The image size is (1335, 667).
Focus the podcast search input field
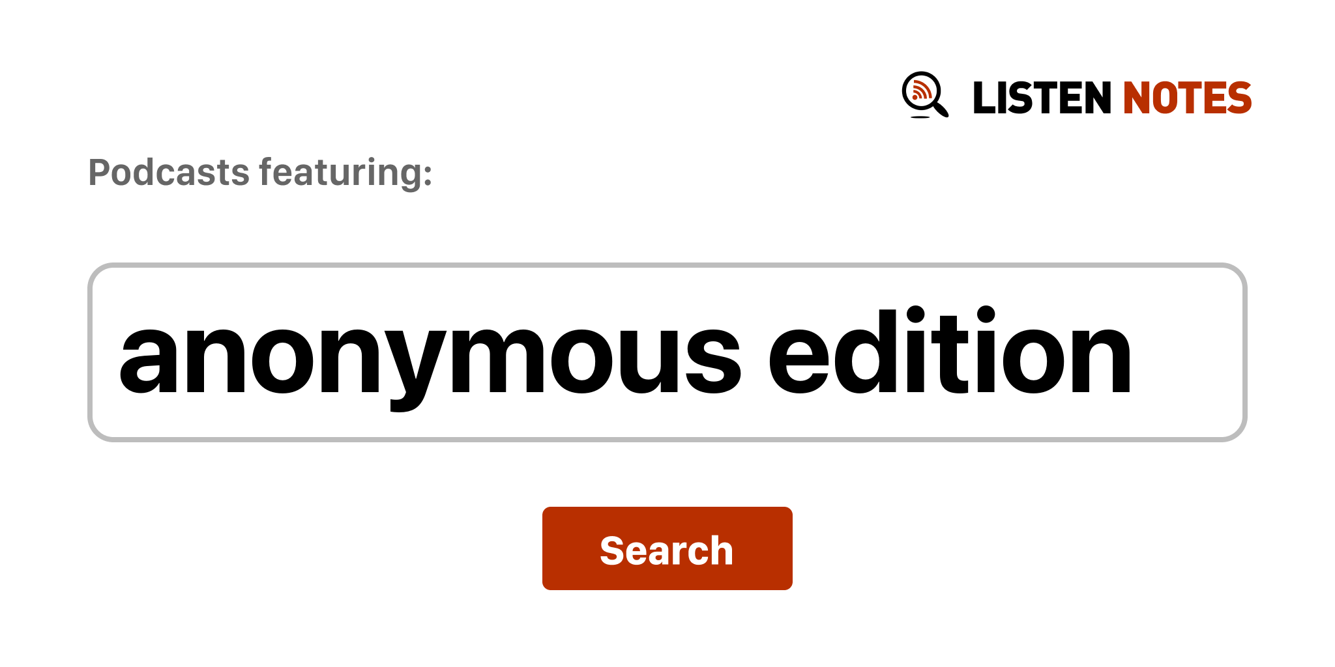tap(667, 352)
